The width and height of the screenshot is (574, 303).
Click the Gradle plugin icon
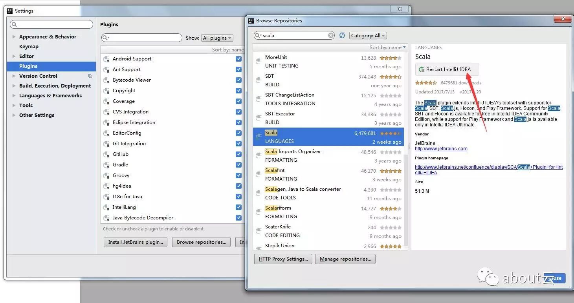coord(106,165)
